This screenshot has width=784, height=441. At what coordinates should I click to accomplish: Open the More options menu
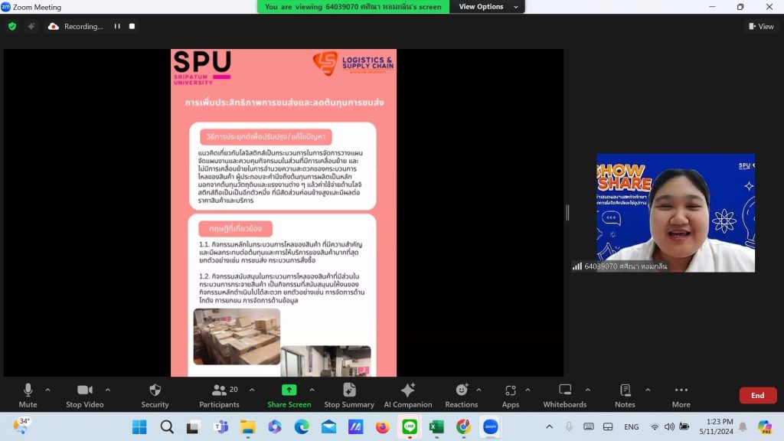click(x=681, y=395)
